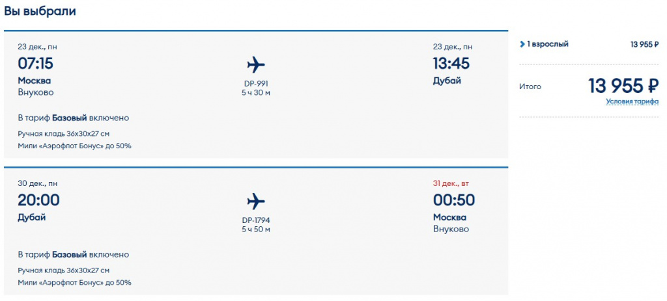Click the 5 ч 30 м flight duration
The height and width of the screenshot is (301, 667).
pos(255,92)
